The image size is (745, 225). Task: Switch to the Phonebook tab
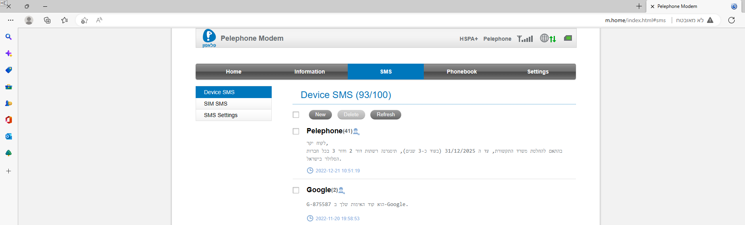click(461, 72)
